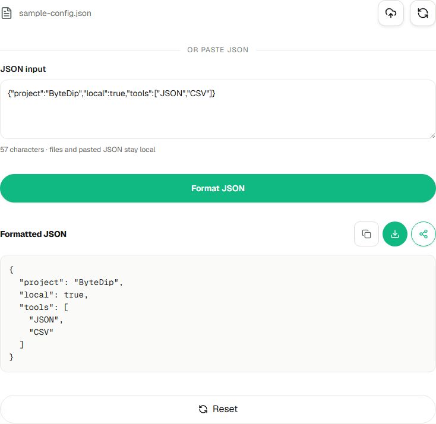The image size is (436, 424).
Task: Click the "OR PASTE JSON" divider label
Action: pos(218,50)
